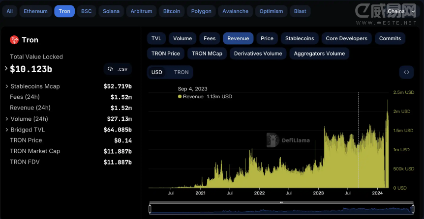Click the Revenue (24h) label
The width and height of the screenshot is (424, 219).
(30, 108)
